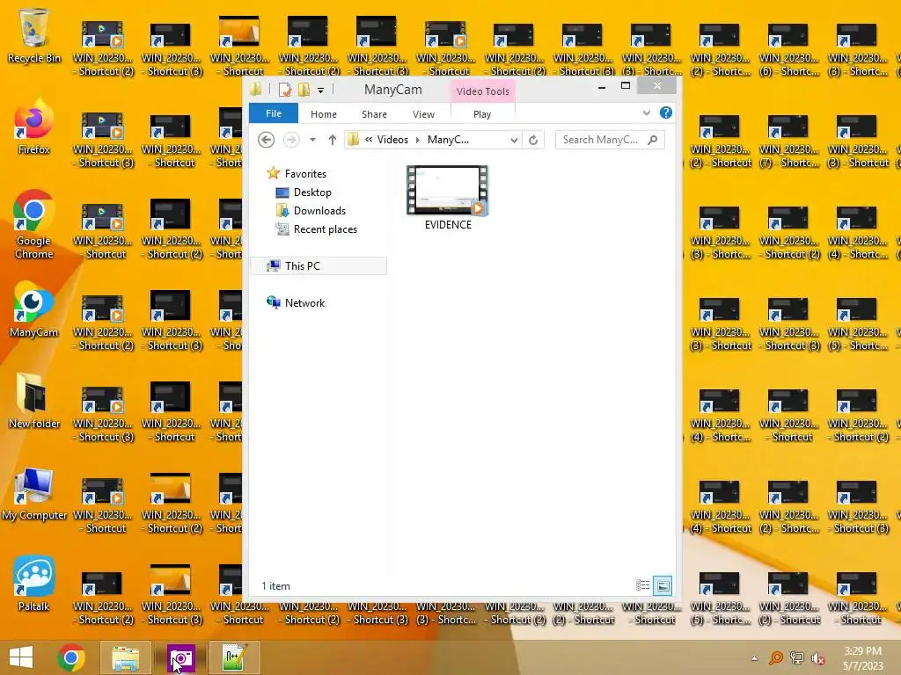Viewport: 901px width, 675px height.
Task: Click Videos in the address breadcrumb
Action: click(392, 140)
